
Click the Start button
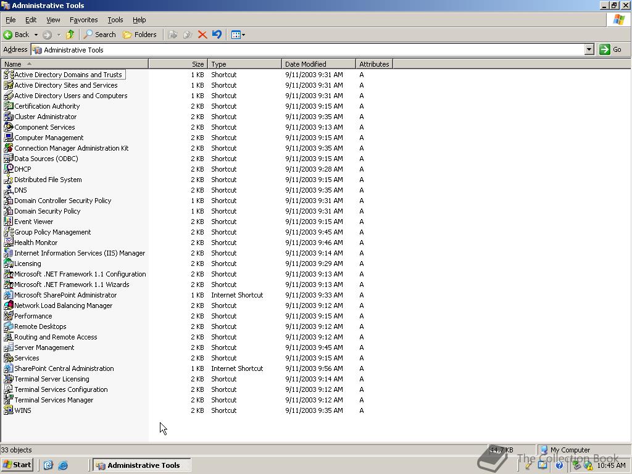17,465
